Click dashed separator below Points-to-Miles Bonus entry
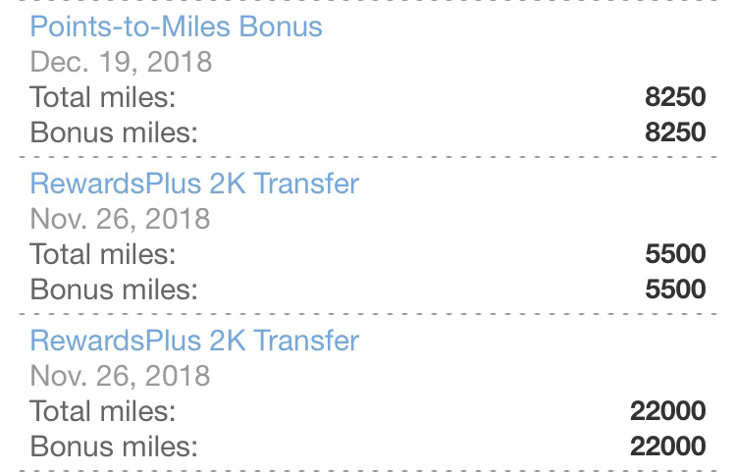This screenshot has width=736, height=474. tap(368, 157)
